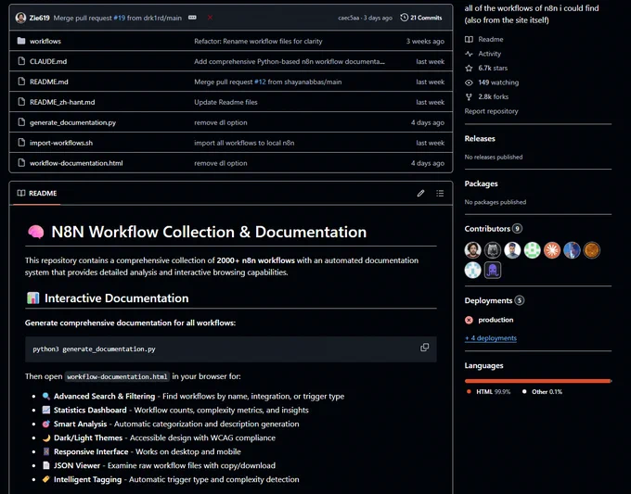Open the Readme sidebar link
The width and height of the screenshot is (631, 494).
(491, 39)
